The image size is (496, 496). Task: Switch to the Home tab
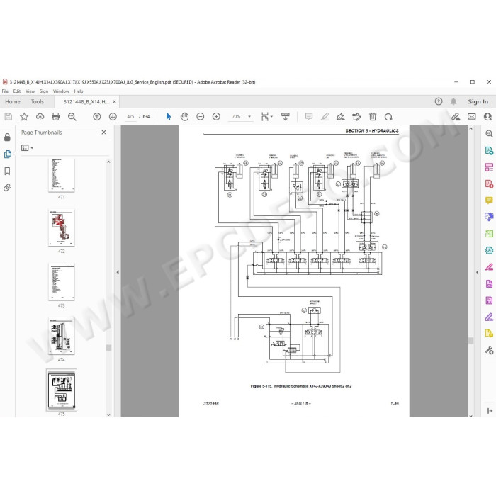13,101
